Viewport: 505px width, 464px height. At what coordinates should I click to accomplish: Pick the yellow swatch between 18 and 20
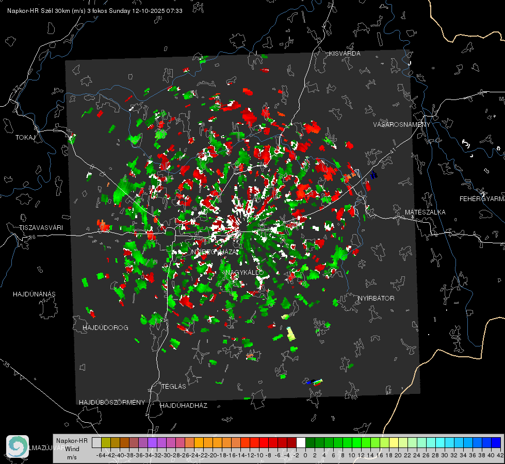click(394, 442)
